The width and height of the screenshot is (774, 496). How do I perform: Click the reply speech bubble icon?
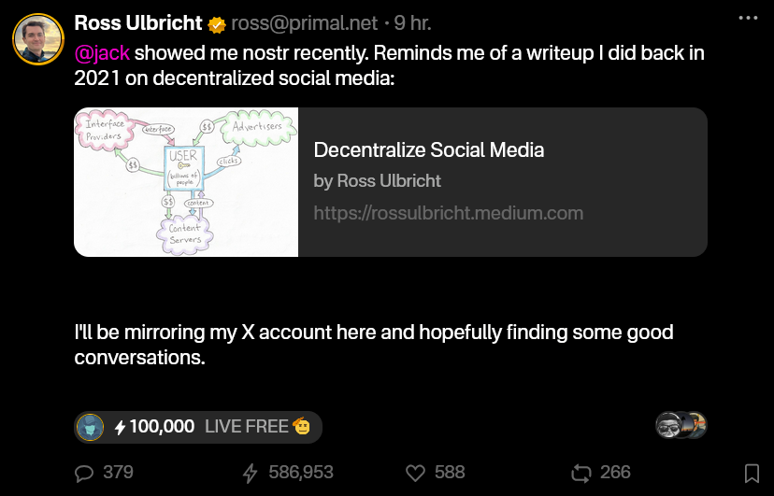(x=86, y=473)
